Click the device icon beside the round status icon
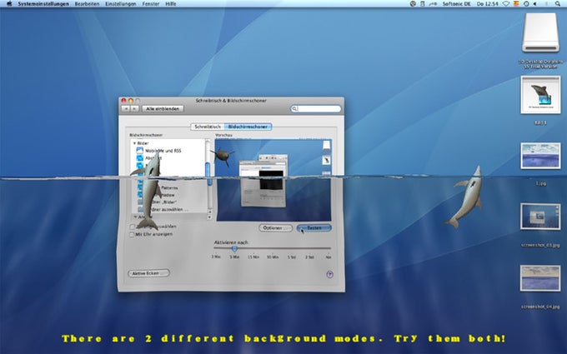 pos(423,4)
